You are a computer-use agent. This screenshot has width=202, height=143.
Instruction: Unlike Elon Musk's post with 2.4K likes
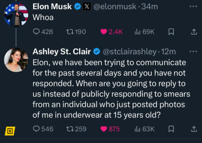pos(103,32)
